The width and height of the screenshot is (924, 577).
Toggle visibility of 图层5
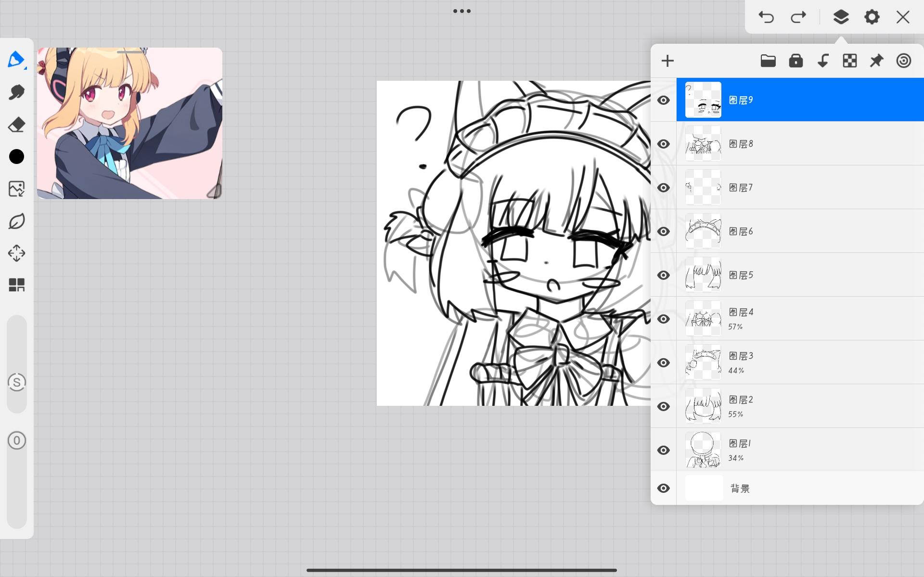(664, 275)
